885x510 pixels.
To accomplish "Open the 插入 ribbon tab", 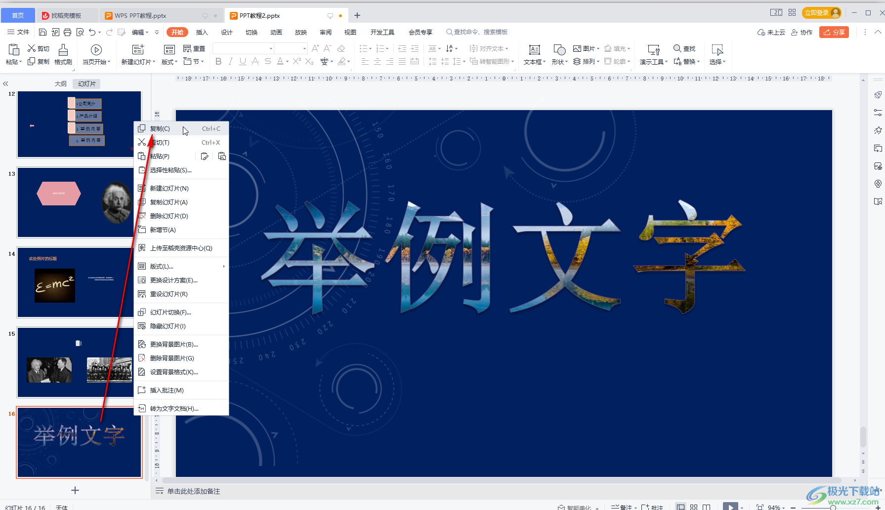I will (202, 32).
